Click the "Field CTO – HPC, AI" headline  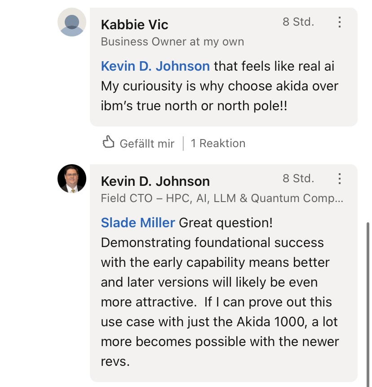point(221,198)
